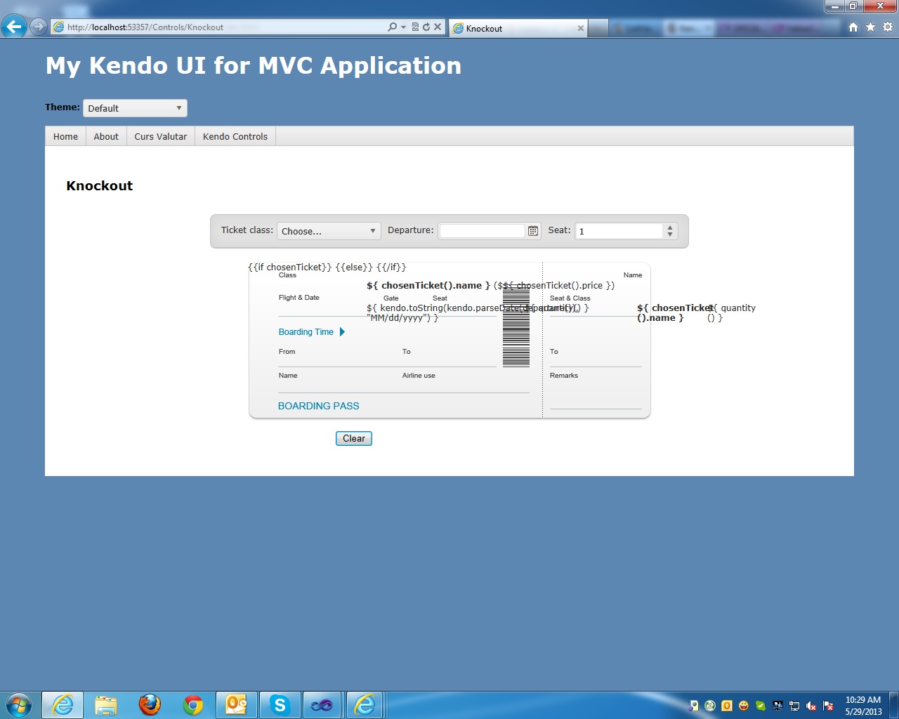
Task: Click the Windows Start orb
Action: coord(19,705)
